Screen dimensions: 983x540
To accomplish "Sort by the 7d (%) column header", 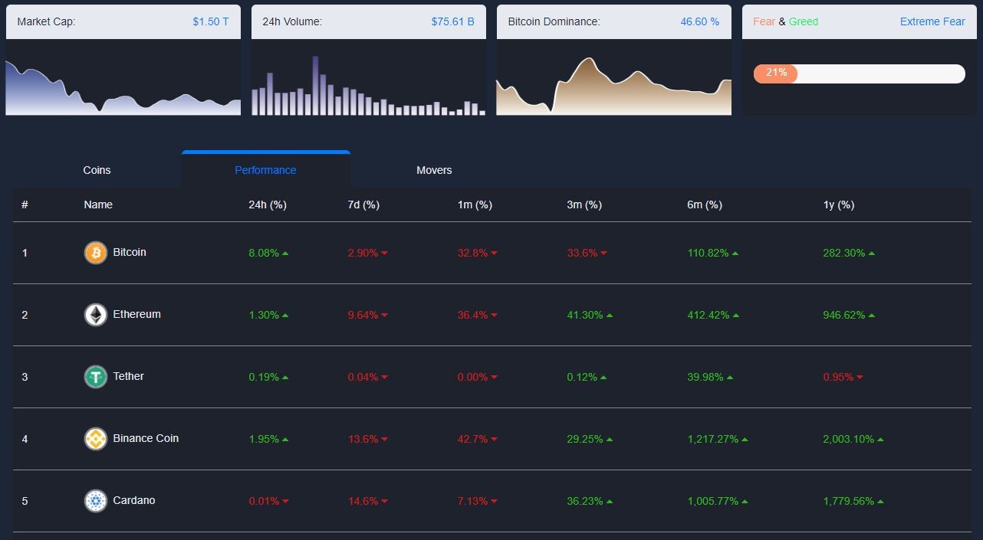I will pos(363,205).
